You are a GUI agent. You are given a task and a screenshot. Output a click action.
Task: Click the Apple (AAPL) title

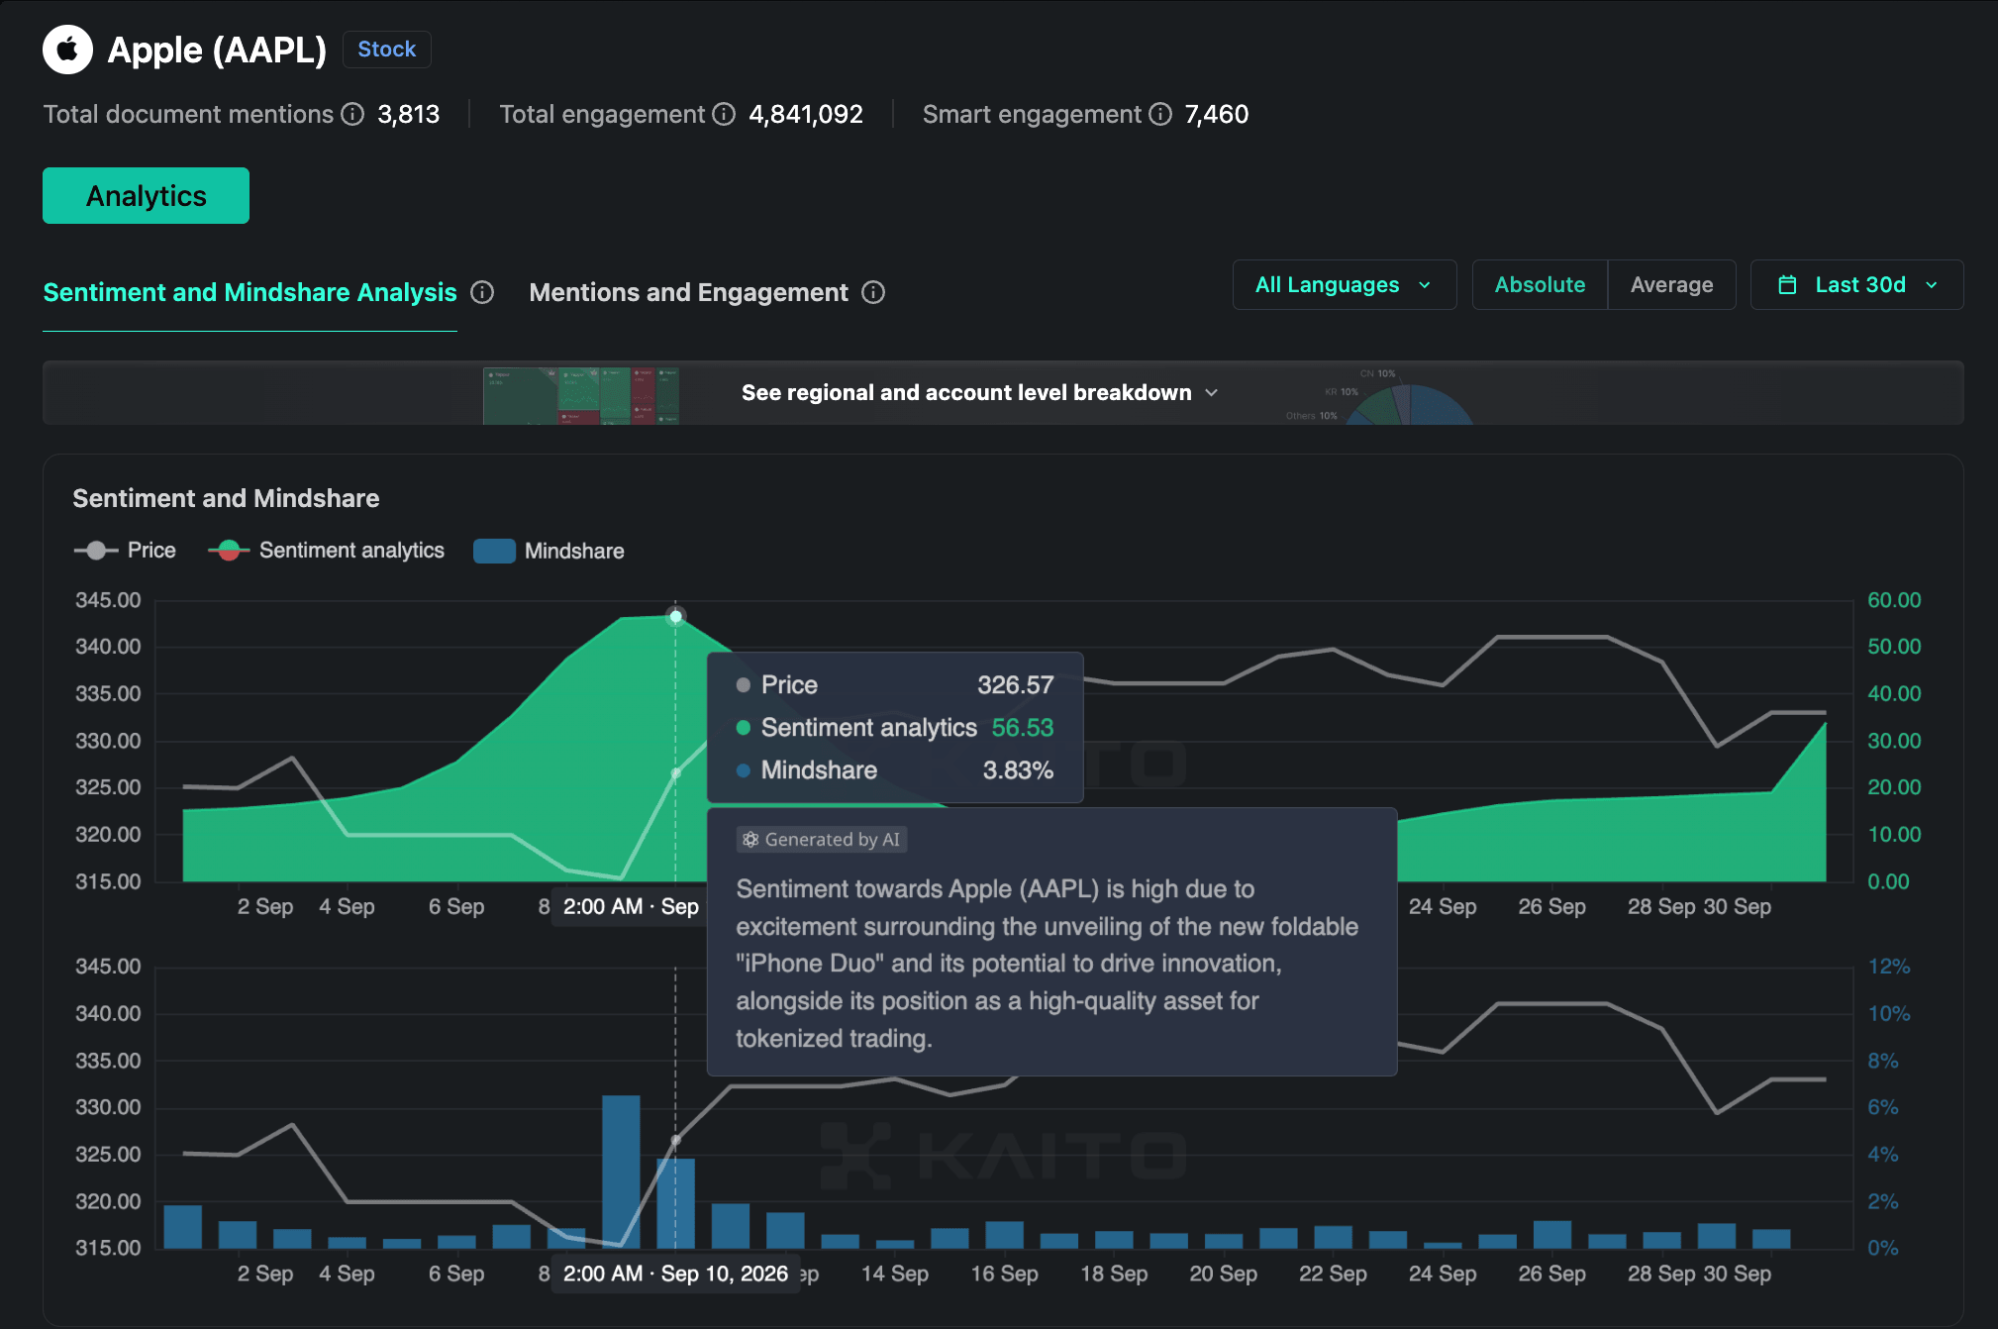217,51
